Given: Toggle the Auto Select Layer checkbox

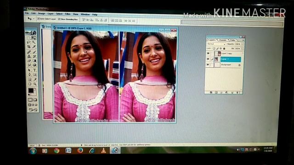Looking at the screenshot, I should 39,19.
